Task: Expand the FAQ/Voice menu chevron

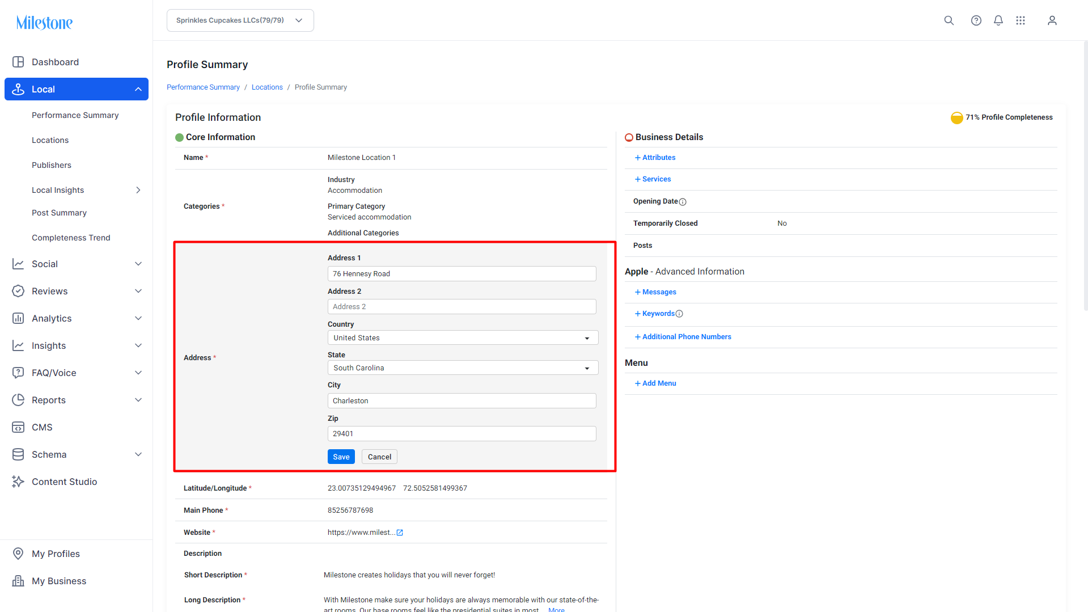Action: [x=138, y=373]
